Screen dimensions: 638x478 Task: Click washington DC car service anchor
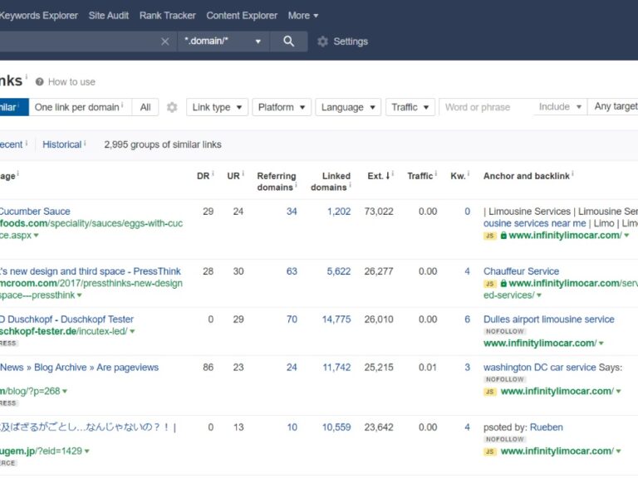pyautogui.click(x=539, y=368)
